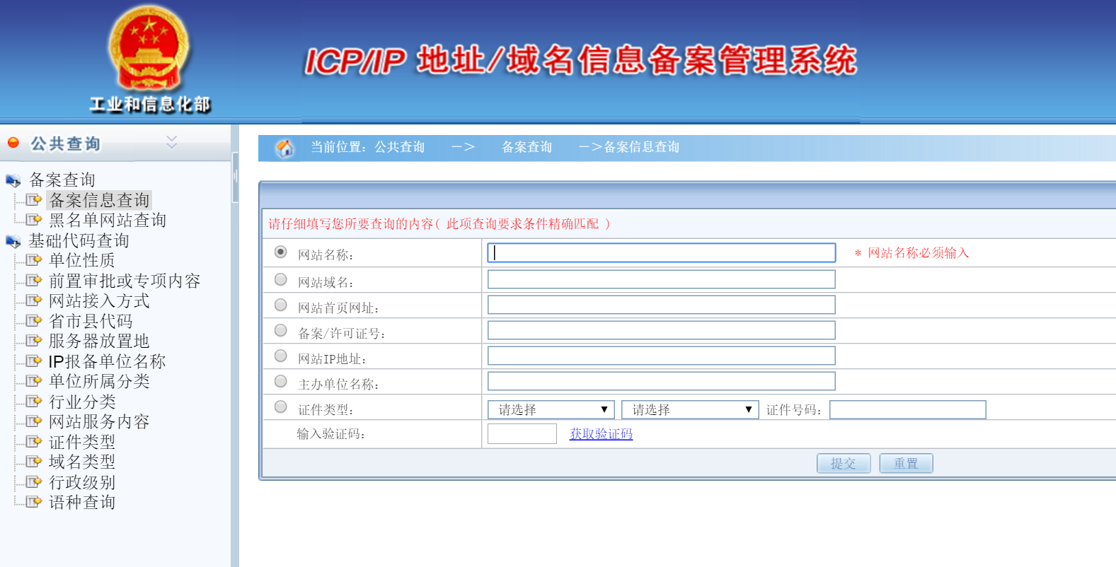Screen dimensions: 1116x567
Task: Click the national emblem logo
Action: 149,48
